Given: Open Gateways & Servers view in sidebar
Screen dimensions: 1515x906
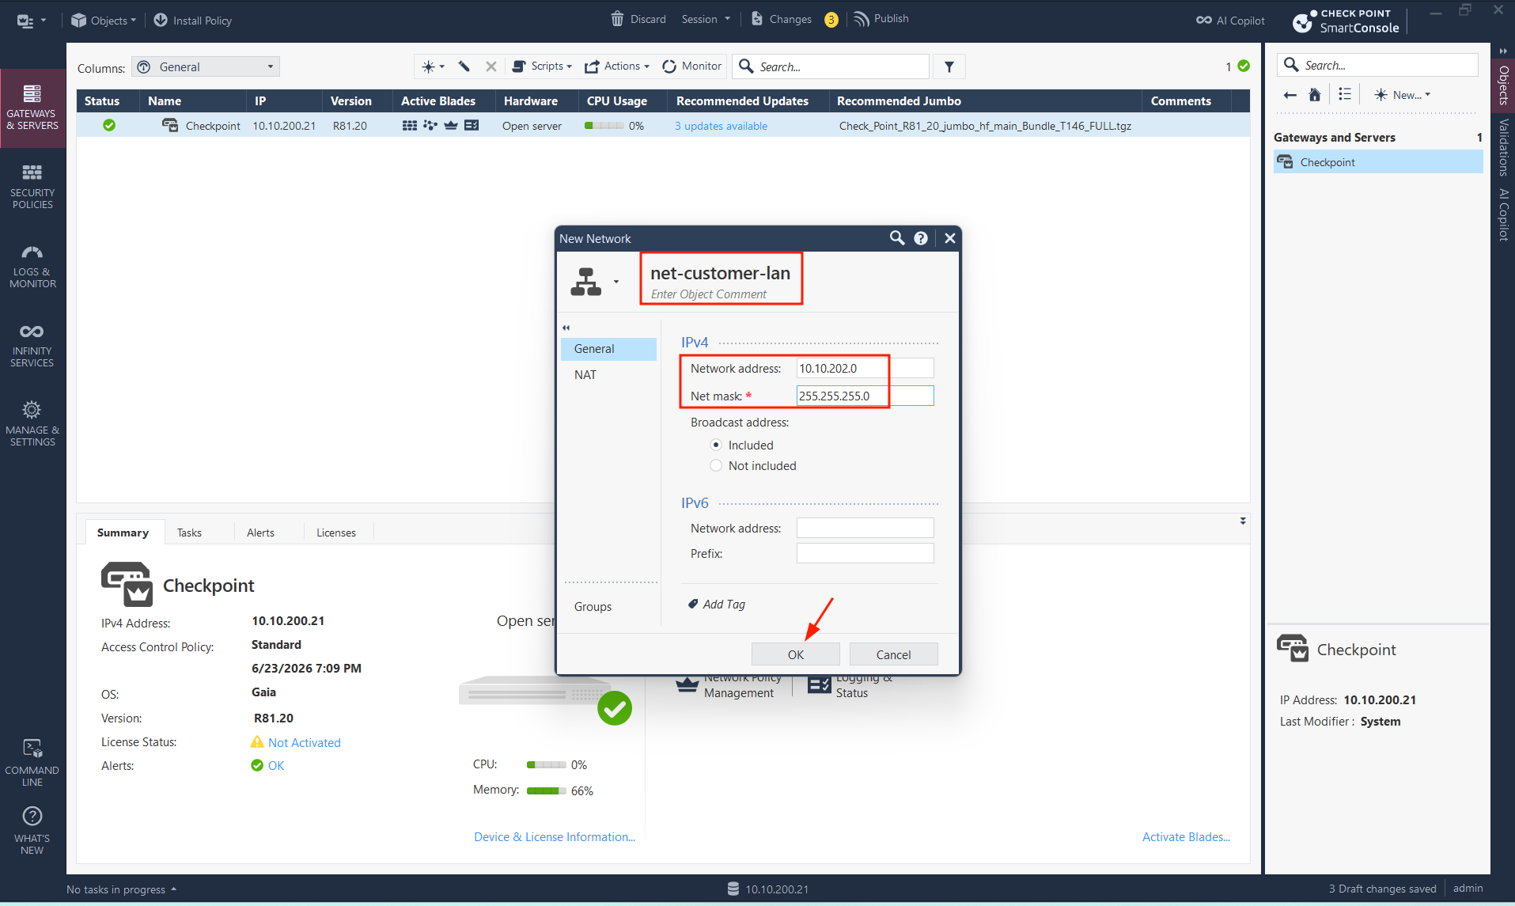Looking at the screenshot, I should [x=32, y=108].
